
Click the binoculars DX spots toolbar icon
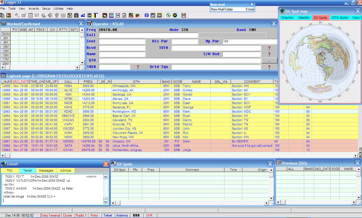click(x=17, y=15)
